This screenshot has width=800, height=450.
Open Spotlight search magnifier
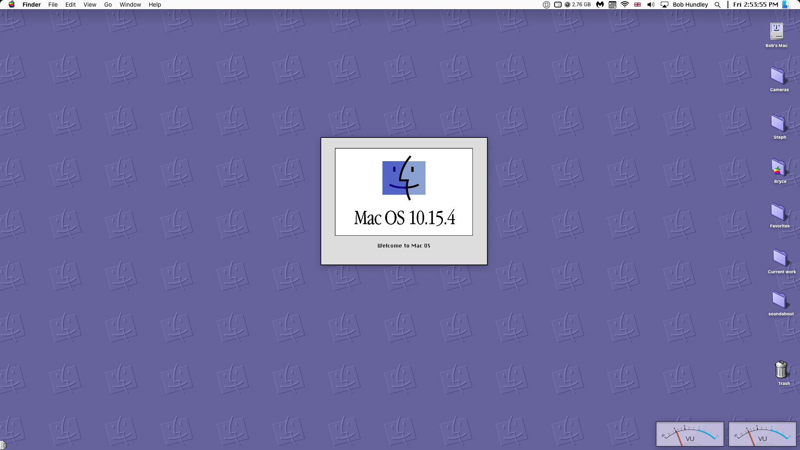[x=717, y=5]
